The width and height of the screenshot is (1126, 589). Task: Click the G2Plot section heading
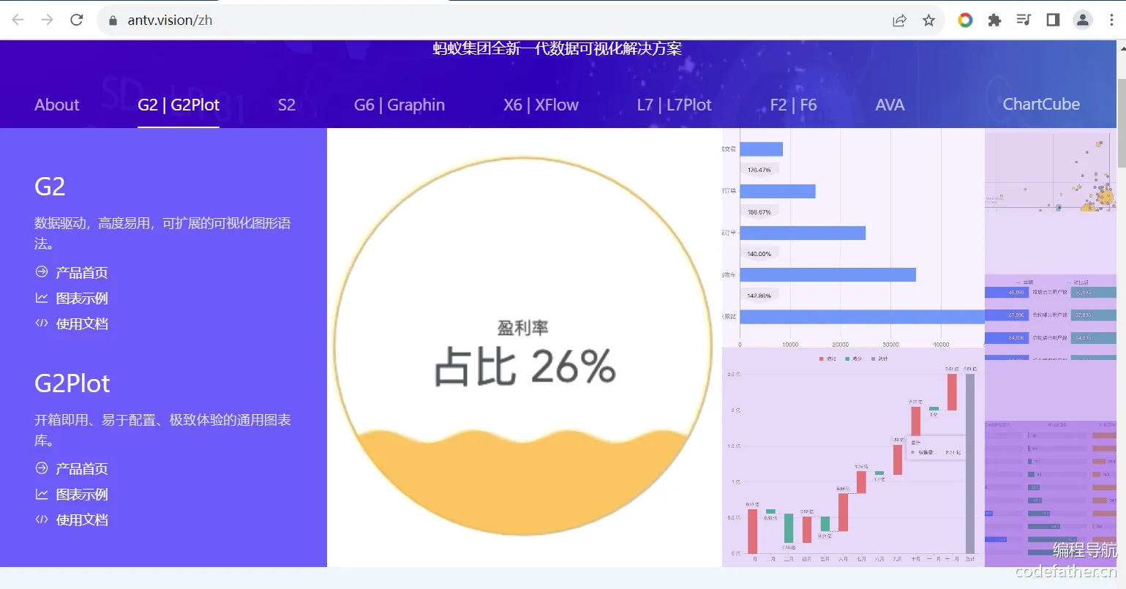coord(72,383)
